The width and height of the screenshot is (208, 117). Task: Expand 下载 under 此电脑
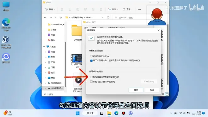point(45,67)
